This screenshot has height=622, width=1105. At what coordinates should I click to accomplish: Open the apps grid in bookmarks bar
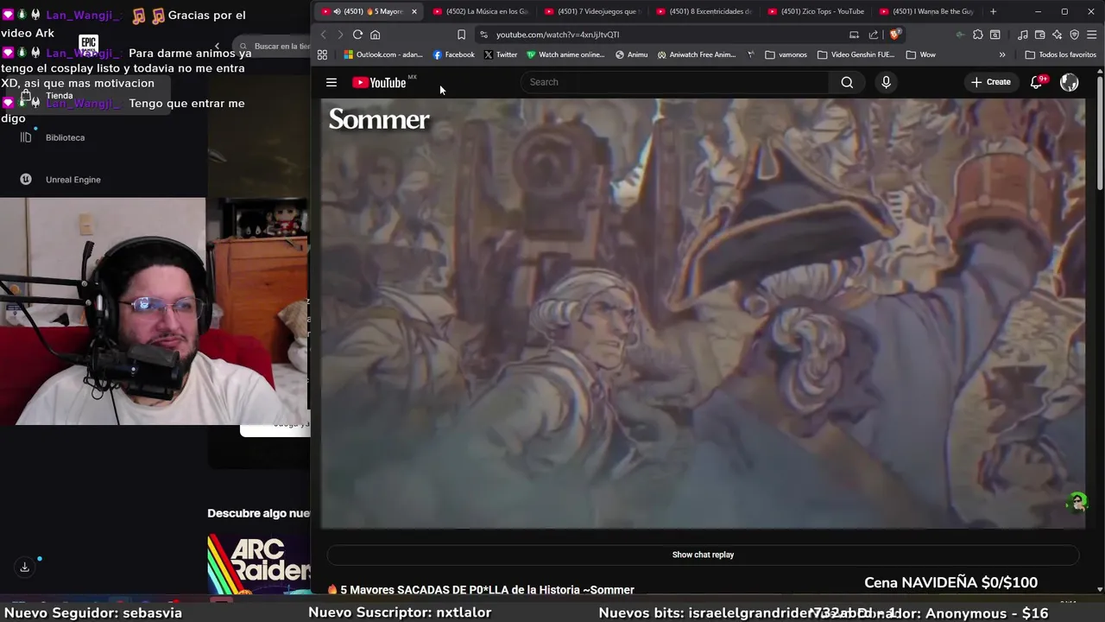click(x=322, y=54)
